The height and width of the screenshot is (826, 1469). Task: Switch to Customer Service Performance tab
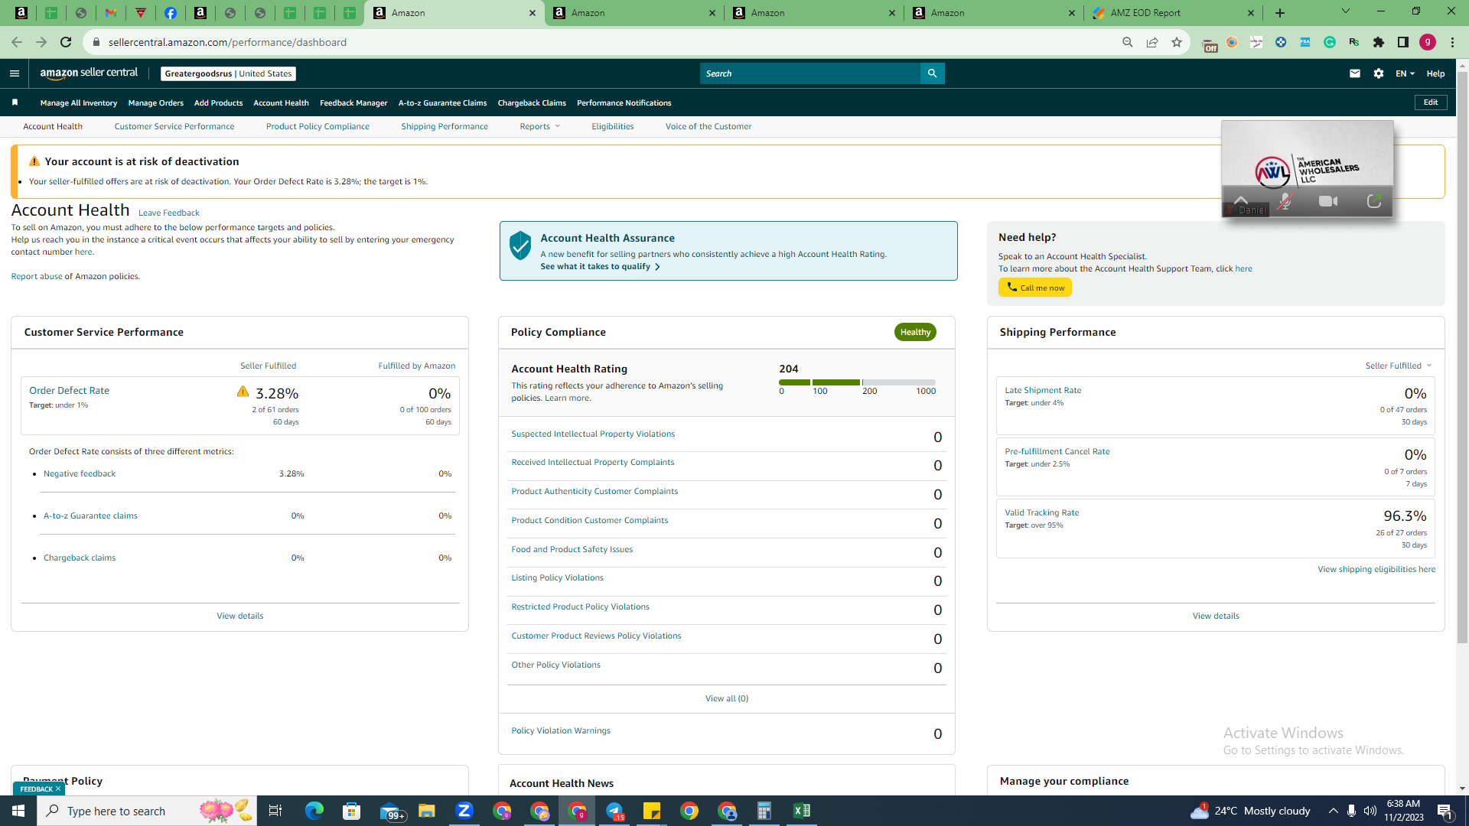(174, 126)
